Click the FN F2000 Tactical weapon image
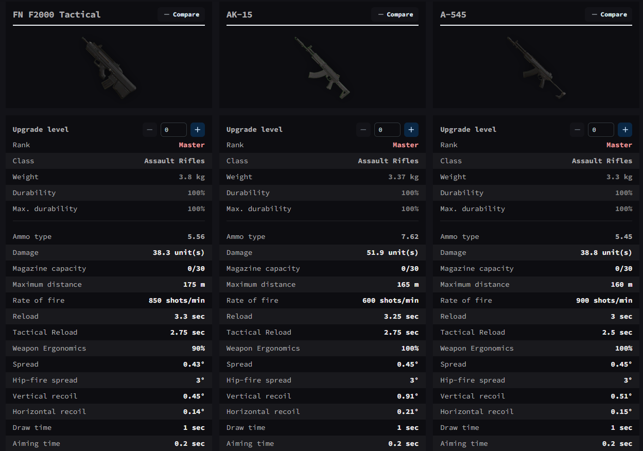Screen dimensions: 643x451 pos(109,67)
